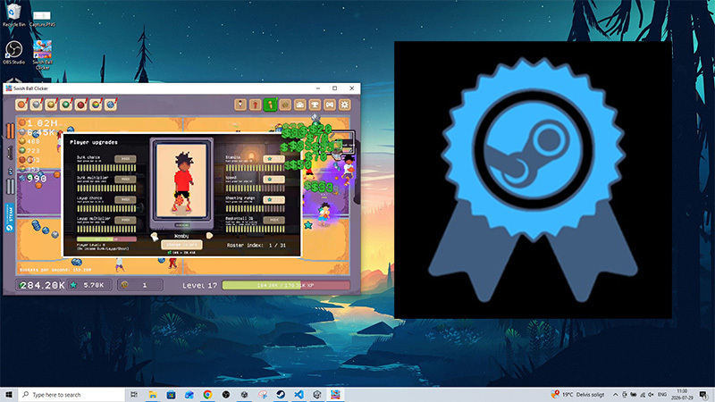
Task: Open Microsoft Store from the taskbar
Action: (171, 395)
